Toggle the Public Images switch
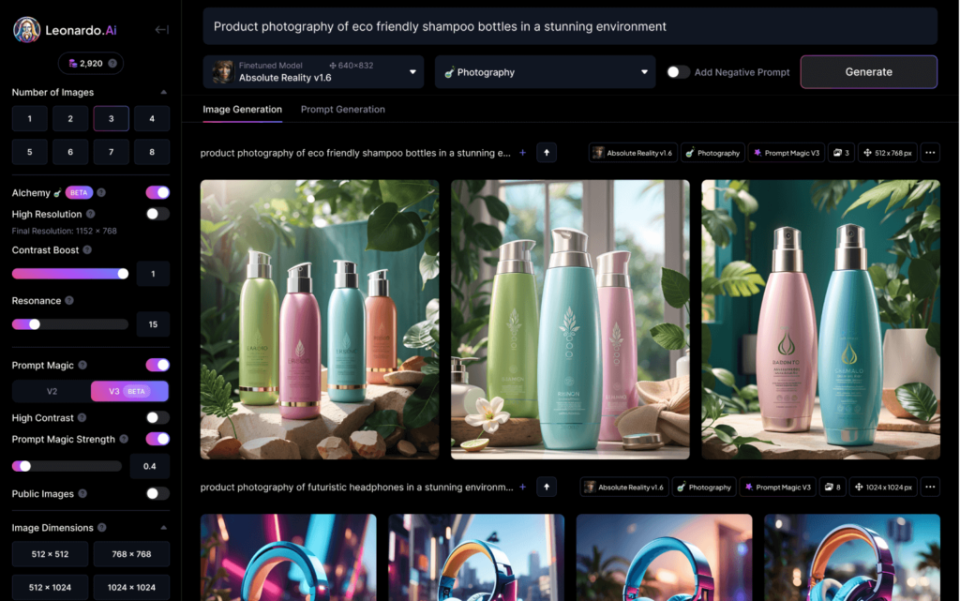 tap(157, 493)
